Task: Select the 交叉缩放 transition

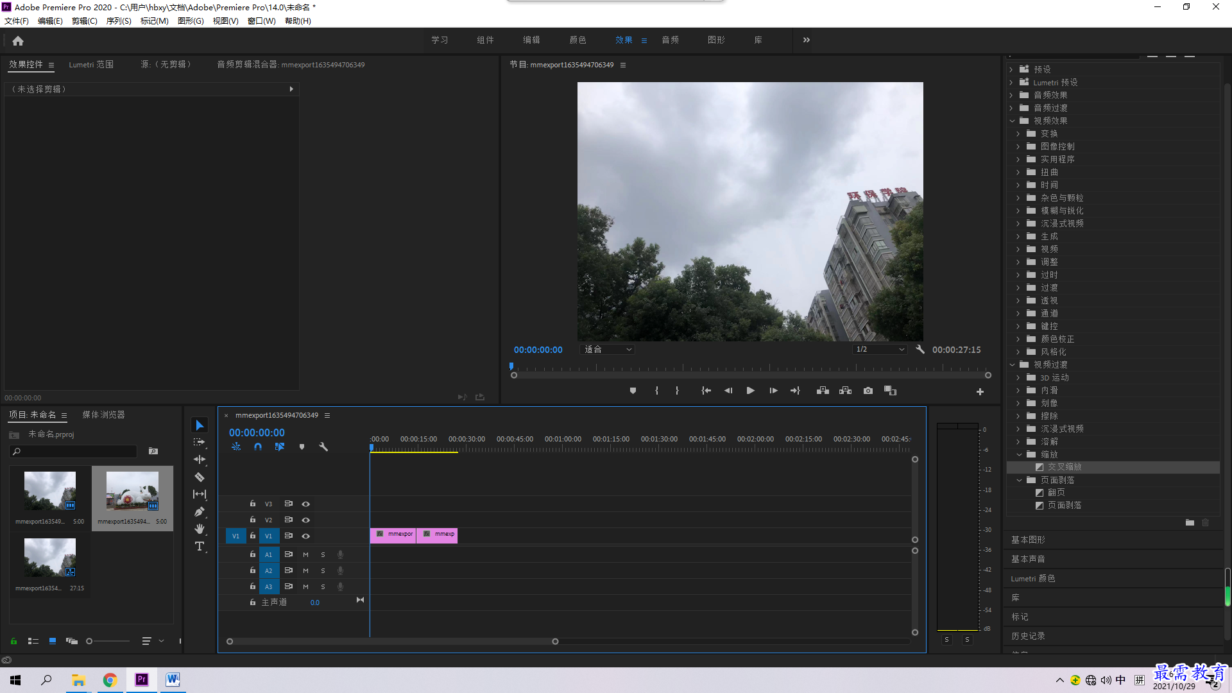Action: pos(1065,467)
